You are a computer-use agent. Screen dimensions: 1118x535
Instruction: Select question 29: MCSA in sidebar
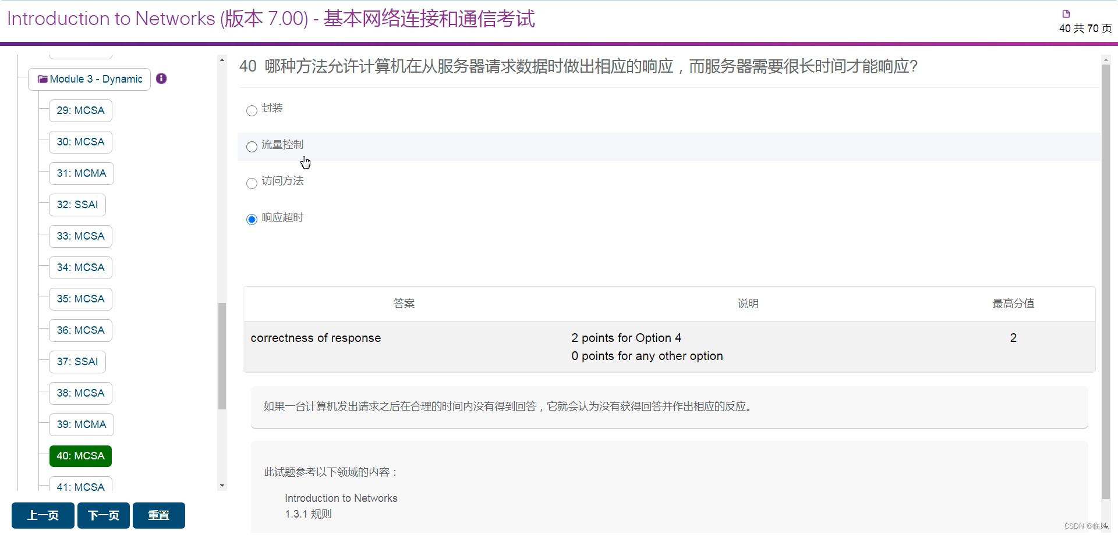[x=80, y=110]
